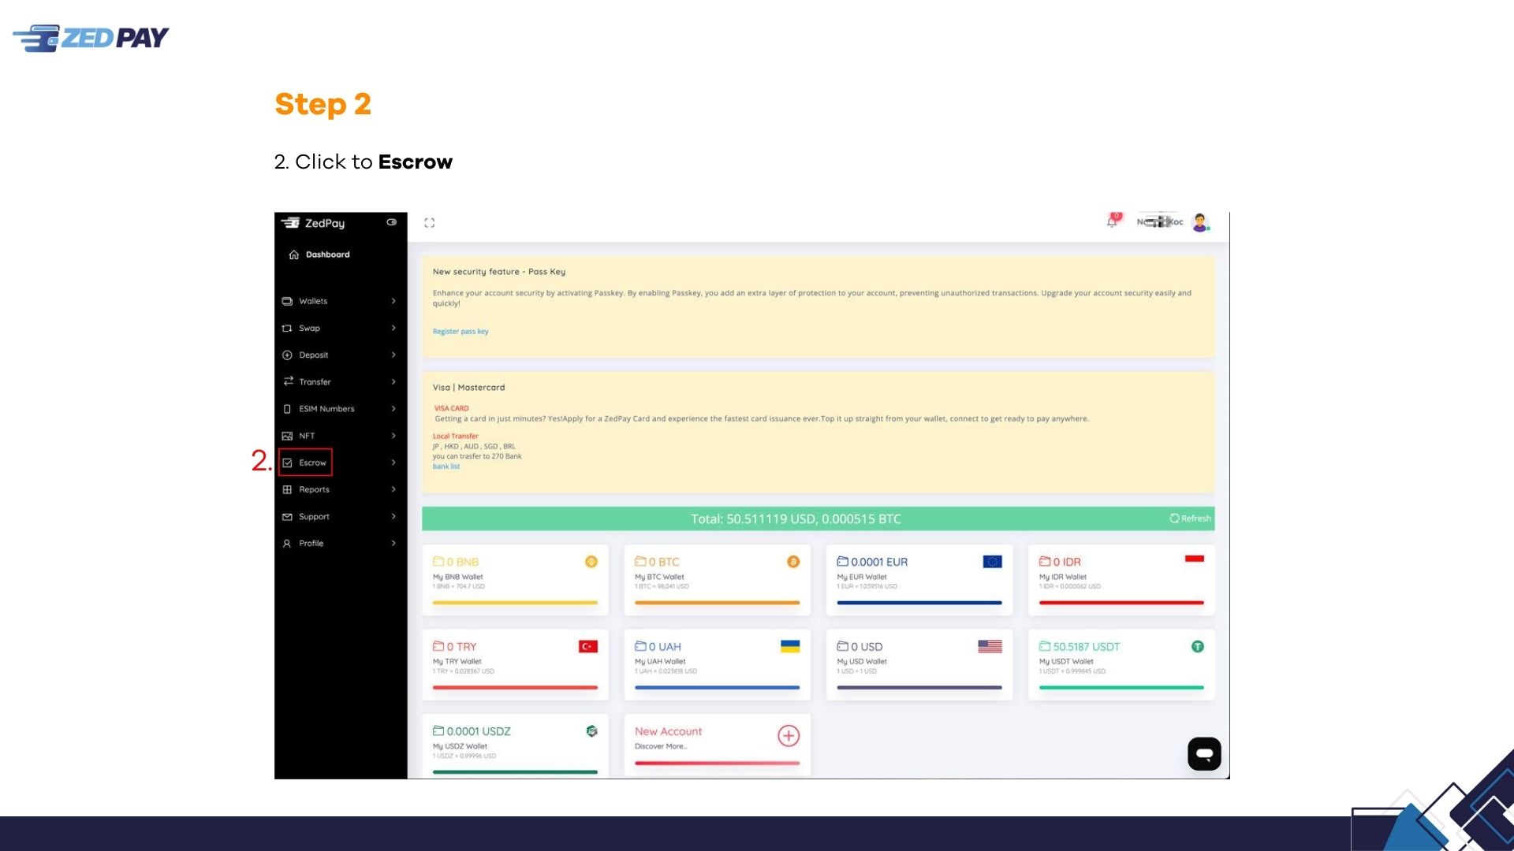1514x851 pixels.
Task: Click the BNB coin icon
Action: 591,562
